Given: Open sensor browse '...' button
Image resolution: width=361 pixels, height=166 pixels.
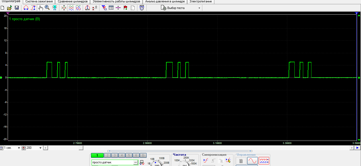Looking at the screenshot, I should point(136,162).
